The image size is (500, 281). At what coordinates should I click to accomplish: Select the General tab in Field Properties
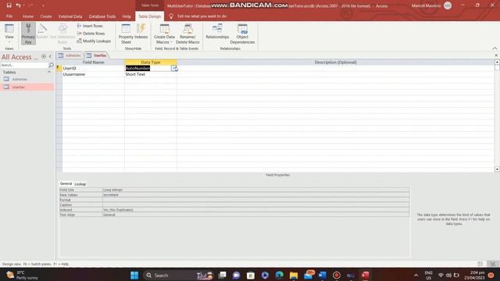pos(66,184)
